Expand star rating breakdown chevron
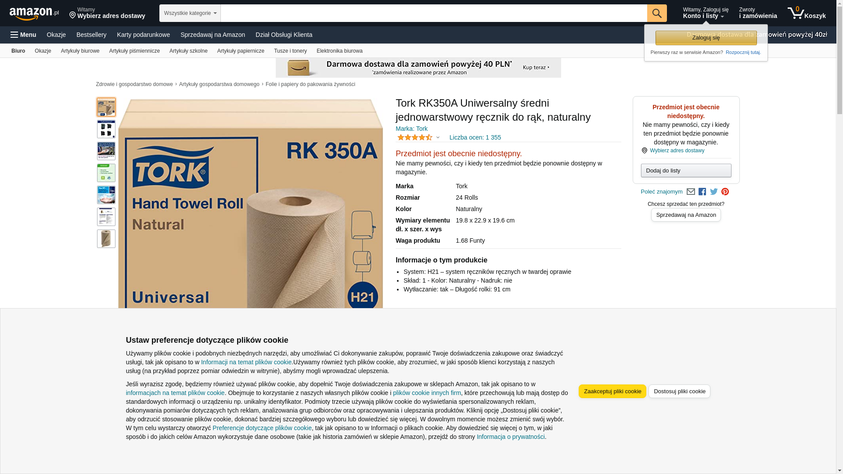 pos(438,138)
